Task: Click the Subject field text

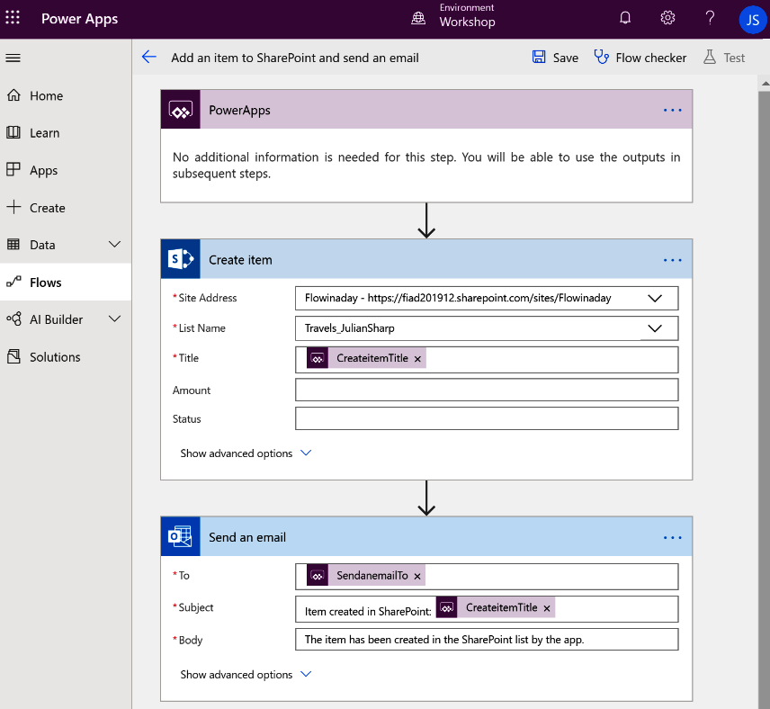Action: click(x=368, y=611)
